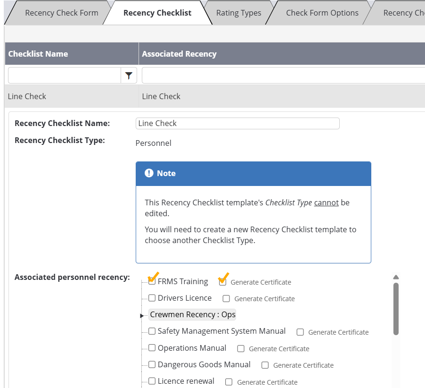
Task: Check the Drivers Licence checkbox
Action: coord(152,298)
